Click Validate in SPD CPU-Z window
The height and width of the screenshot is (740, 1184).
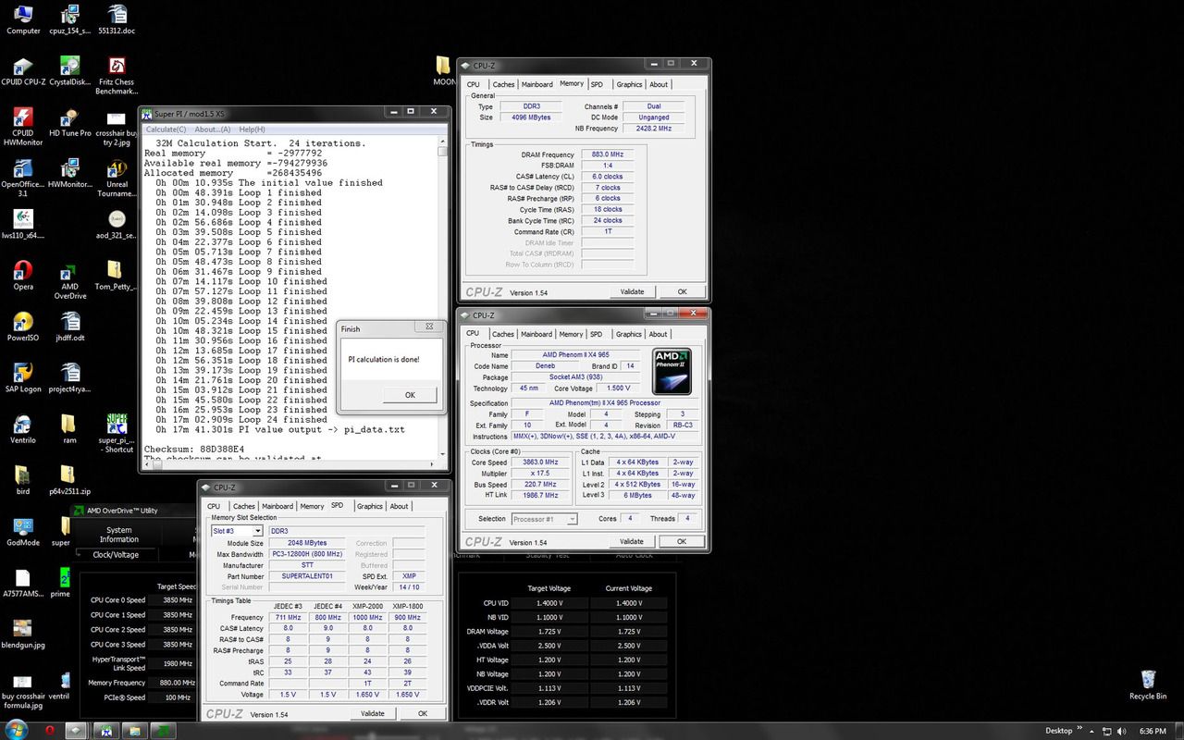pos(373,713)
